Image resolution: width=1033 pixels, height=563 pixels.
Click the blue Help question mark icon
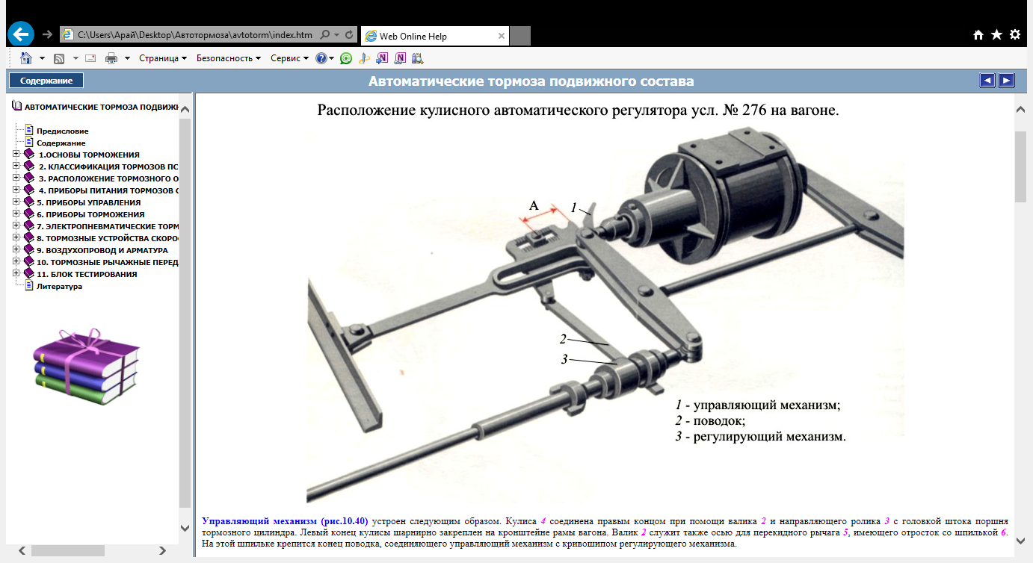pyautogui.click(x=321, y=58)
